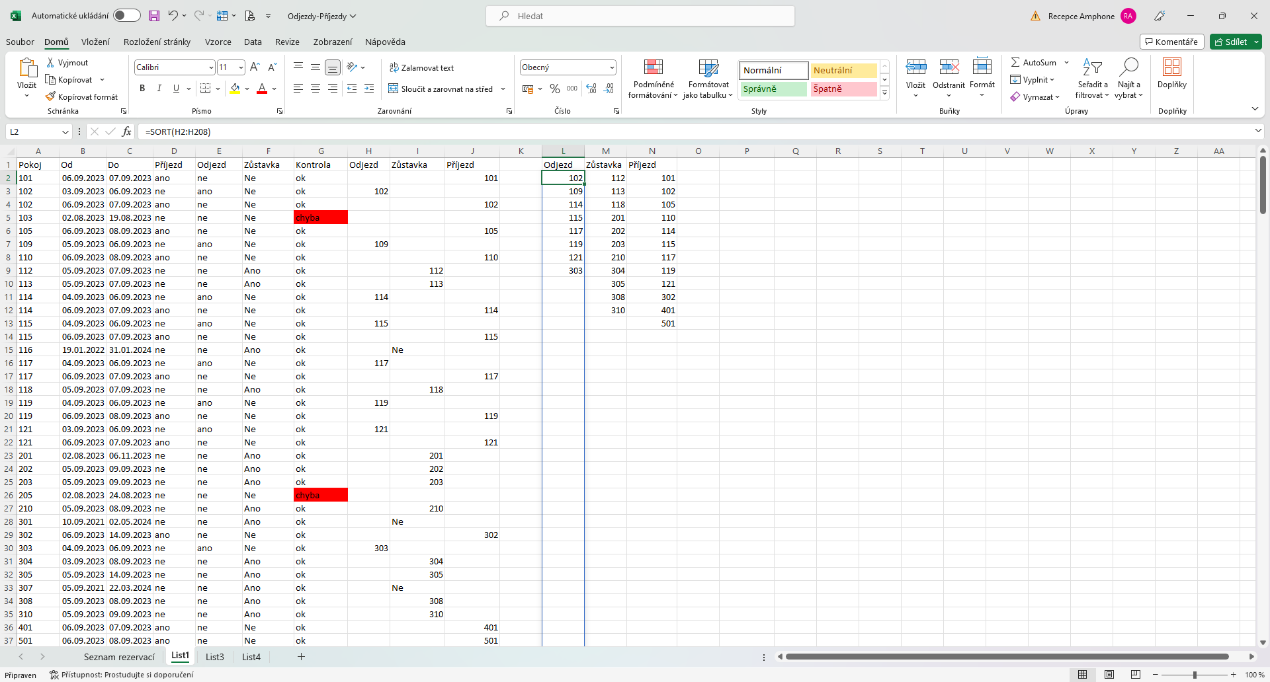Decrease decimal places

point(609,89)
